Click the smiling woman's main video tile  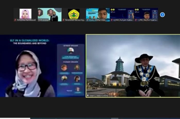(42, 66)
